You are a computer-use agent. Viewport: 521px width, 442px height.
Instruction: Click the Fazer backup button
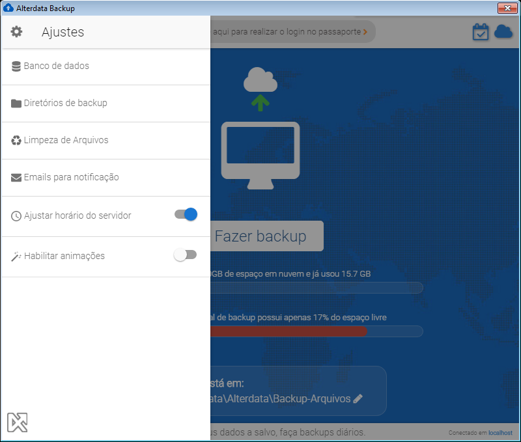pyautogui.click(x=267, y=236)
